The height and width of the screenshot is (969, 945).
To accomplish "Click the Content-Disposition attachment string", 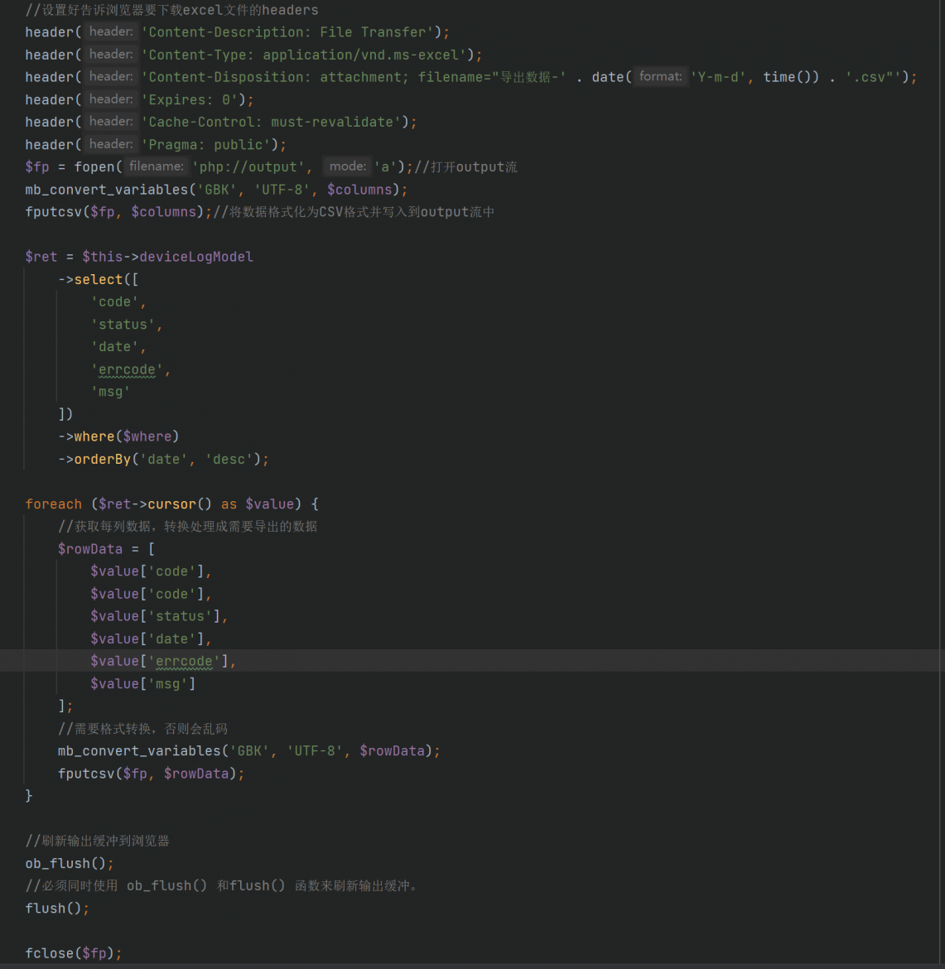I will 354,77.
